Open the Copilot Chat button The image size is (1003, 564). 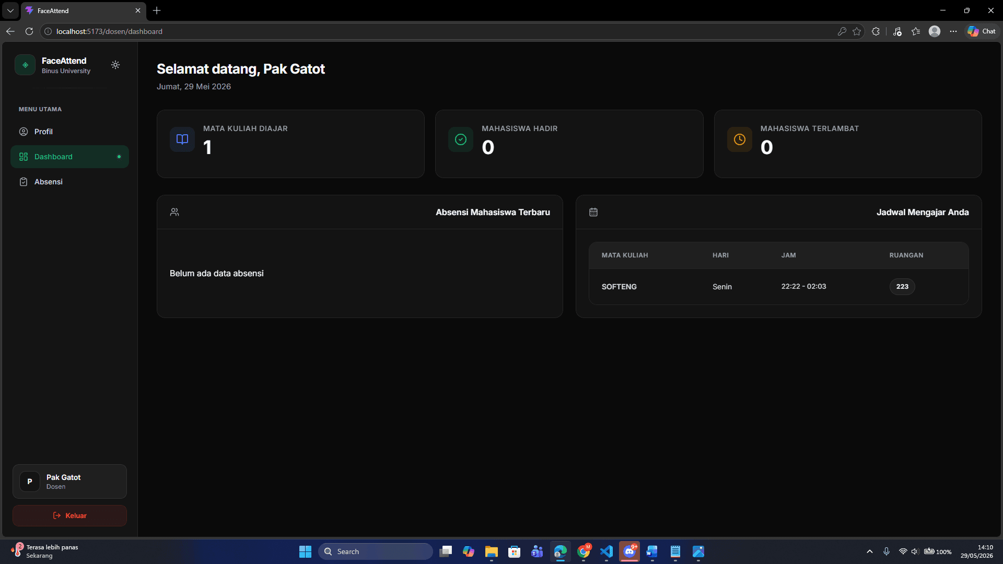pyautogui.click(x=982, y=31)
